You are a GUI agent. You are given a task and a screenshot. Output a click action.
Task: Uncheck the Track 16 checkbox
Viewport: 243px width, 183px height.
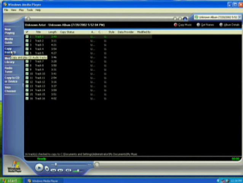tap(27, 98)
